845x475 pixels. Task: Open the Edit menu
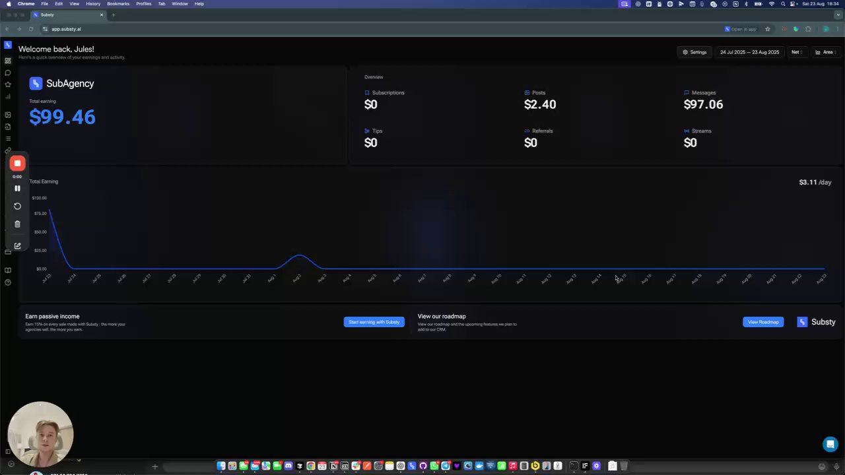tap(59, 3)
